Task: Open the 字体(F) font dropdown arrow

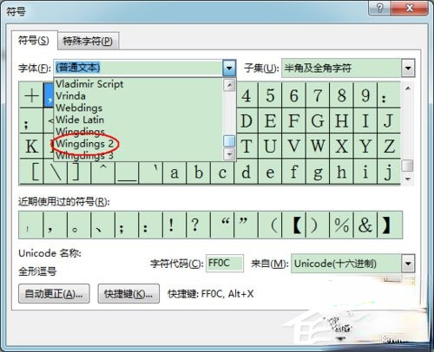Action: (x=229, y=68)
